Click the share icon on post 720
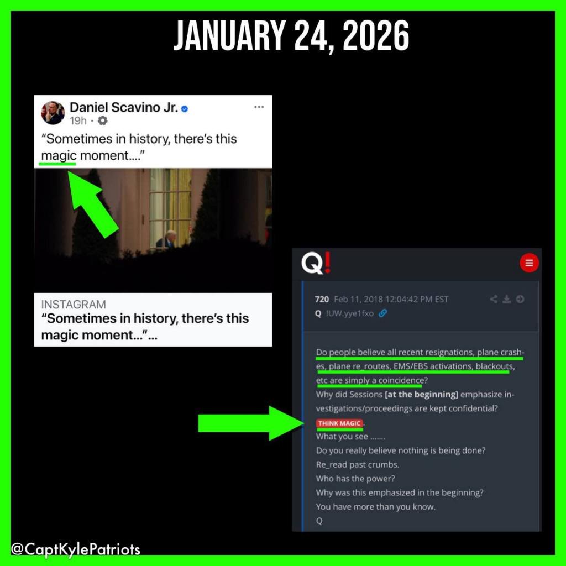The width and height of the screenshot is (566, 566). pos(494,299)
